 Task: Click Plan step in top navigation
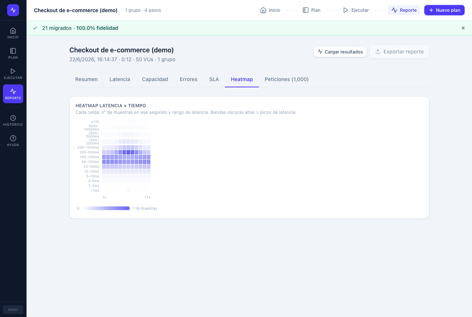pos(311,10)
